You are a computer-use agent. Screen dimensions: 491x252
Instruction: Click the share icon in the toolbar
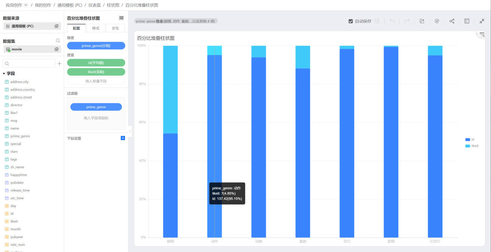tap(452, 21)
